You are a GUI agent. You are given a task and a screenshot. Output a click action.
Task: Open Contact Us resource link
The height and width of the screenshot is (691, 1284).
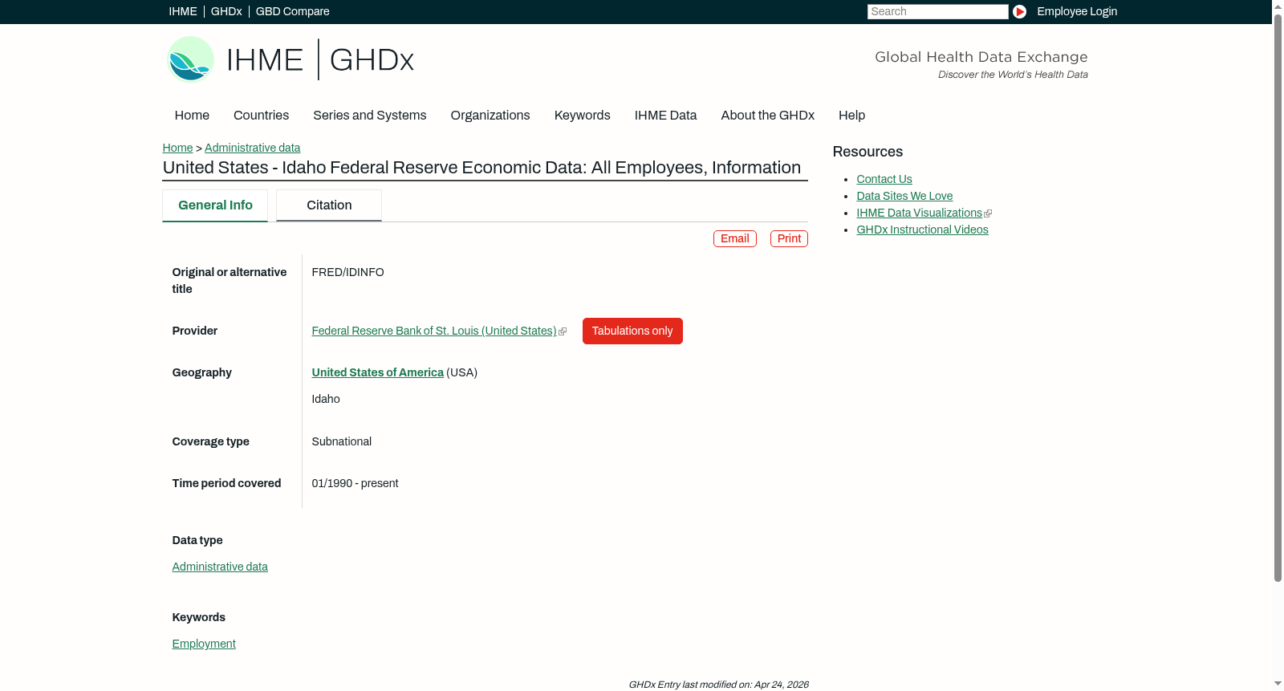click(x=884, y=180)
